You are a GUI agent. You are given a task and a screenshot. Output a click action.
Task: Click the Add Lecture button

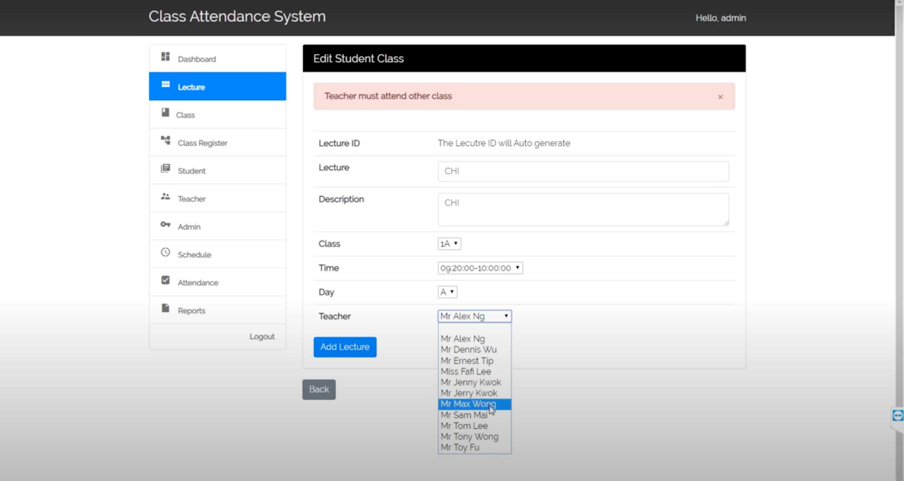coord(345,347)
